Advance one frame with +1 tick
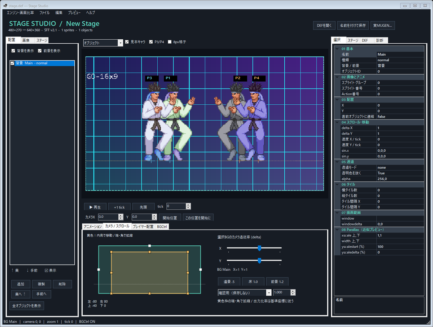 click(119, 207)
